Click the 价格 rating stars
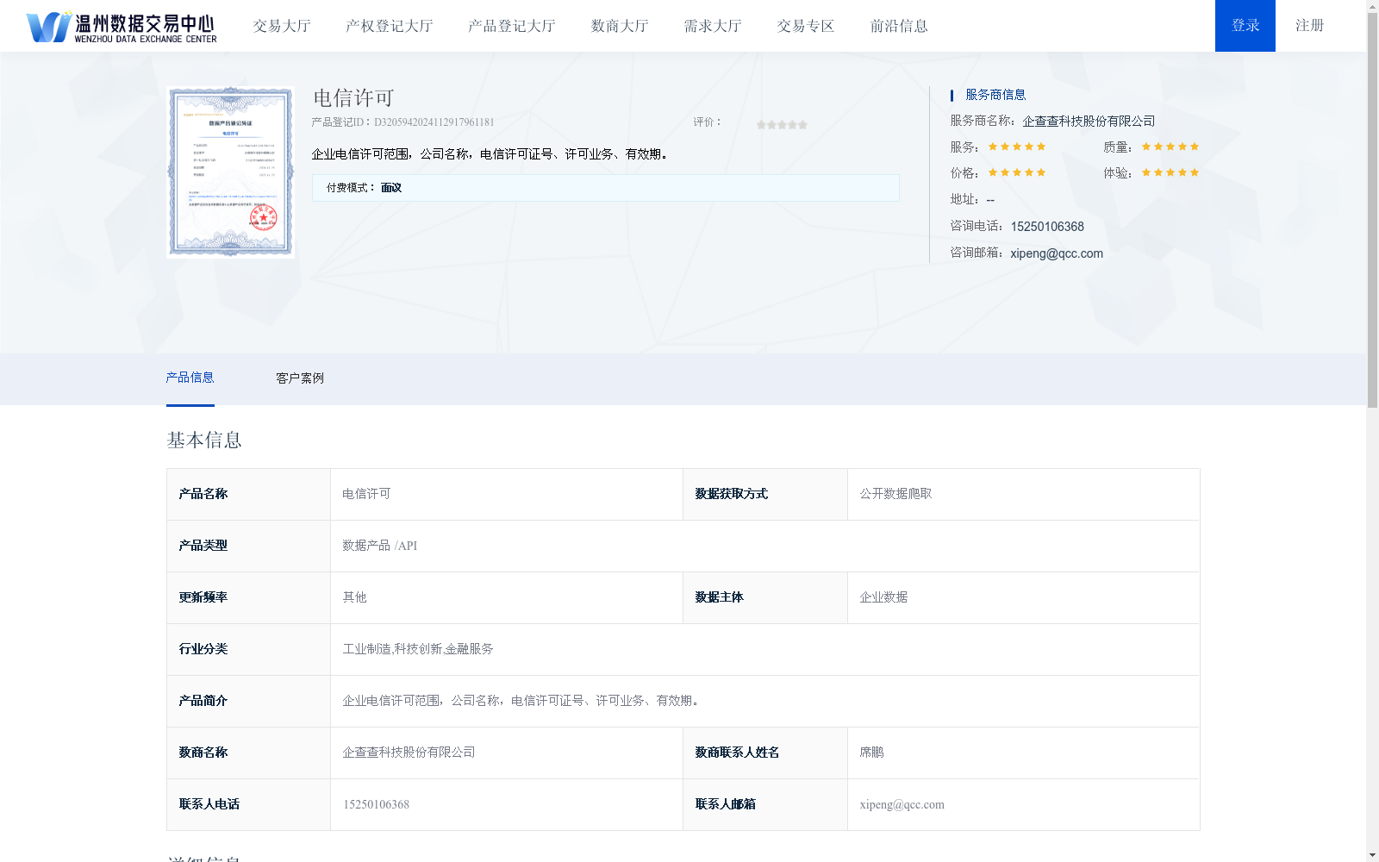 coord(1017,172)
